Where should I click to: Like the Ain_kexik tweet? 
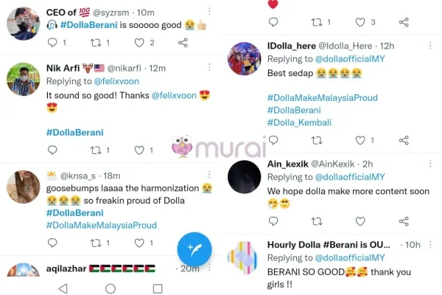(x=360, y=221)
